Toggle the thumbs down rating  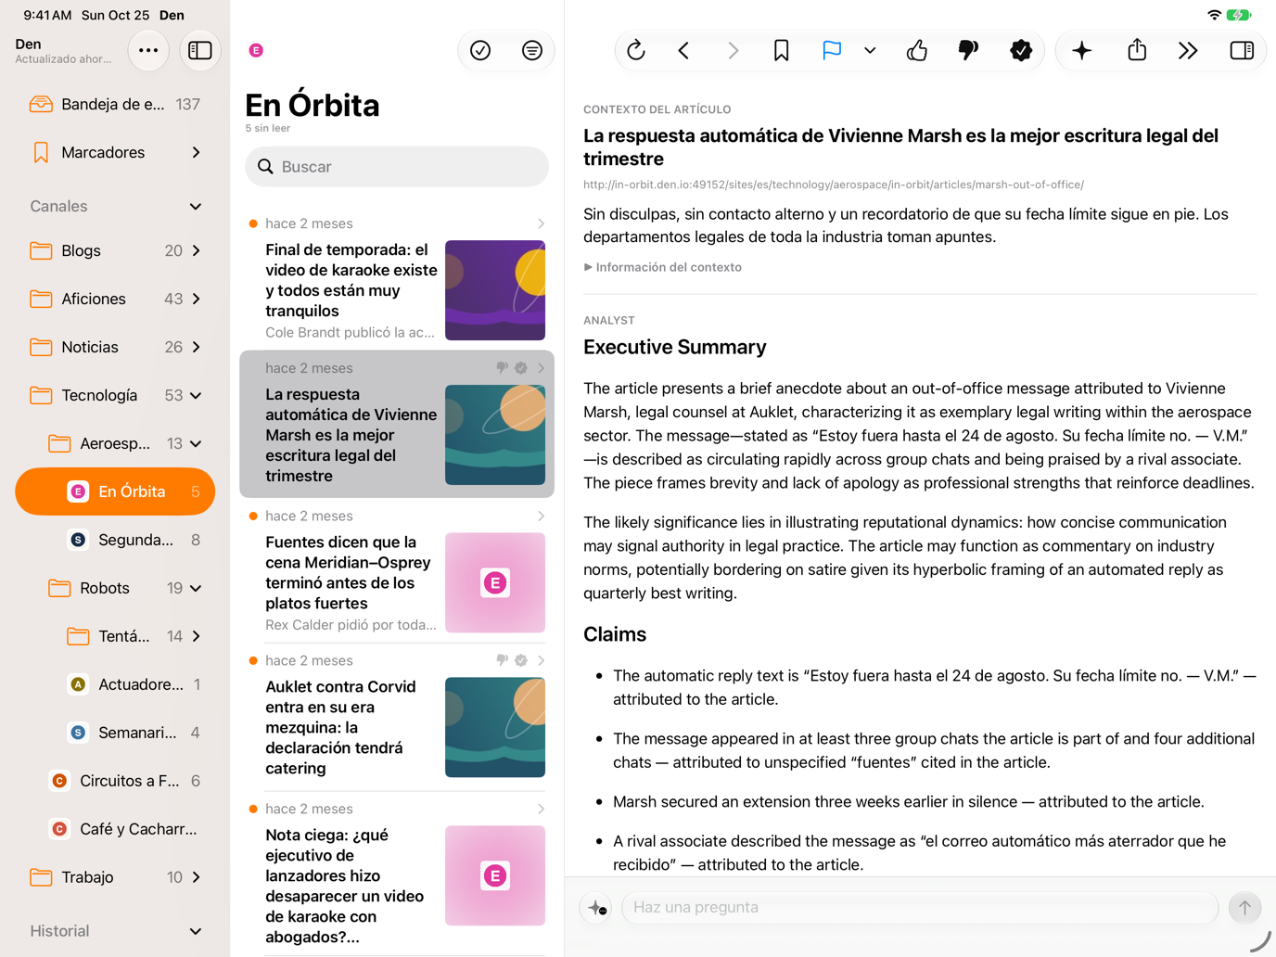coord(968,50)
